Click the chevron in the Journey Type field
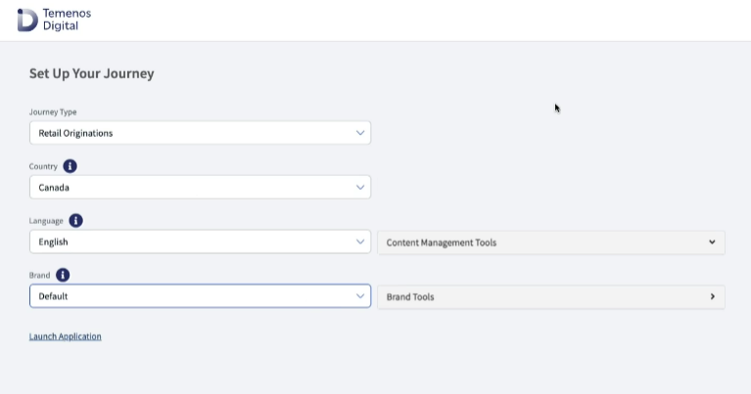The width and height of the screenshot is (751, 394). click(360, 133)
